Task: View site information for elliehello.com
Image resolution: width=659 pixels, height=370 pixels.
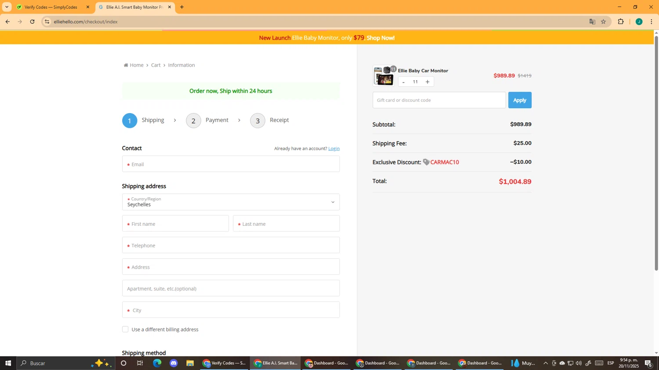Action: point(47,21)
